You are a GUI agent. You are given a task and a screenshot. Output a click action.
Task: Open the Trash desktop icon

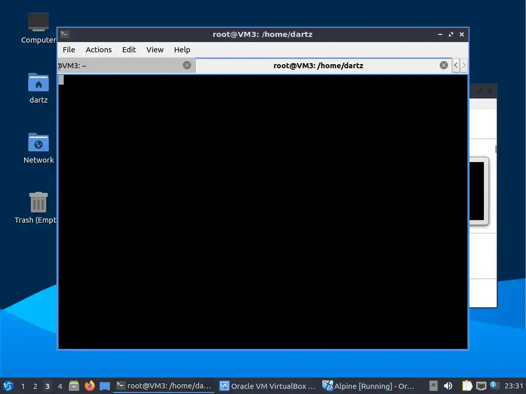click(x=36, y=208)
